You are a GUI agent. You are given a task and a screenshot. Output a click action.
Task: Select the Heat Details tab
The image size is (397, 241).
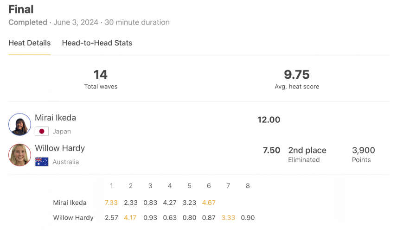coord(30,43)
